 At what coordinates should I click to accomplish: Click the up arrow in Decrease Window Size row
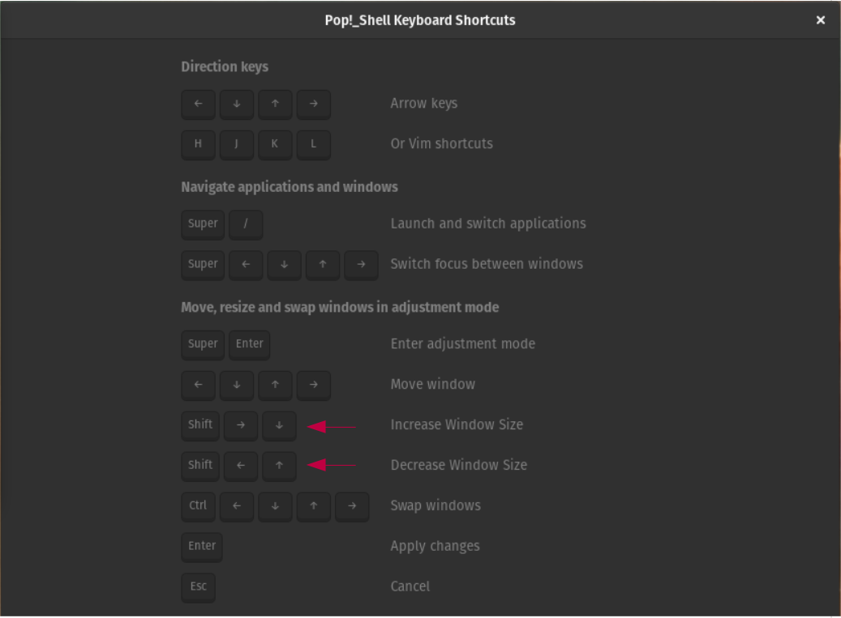pos(280,465)
